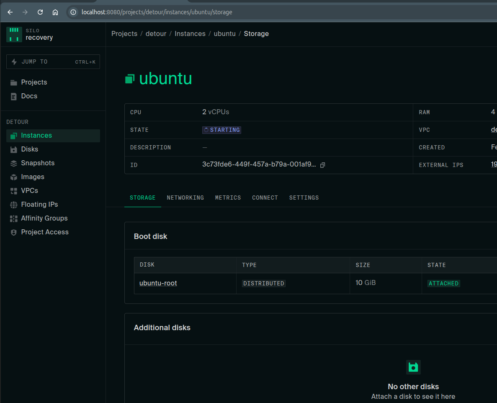Click the browser reload button

click(x=40, y=12)
